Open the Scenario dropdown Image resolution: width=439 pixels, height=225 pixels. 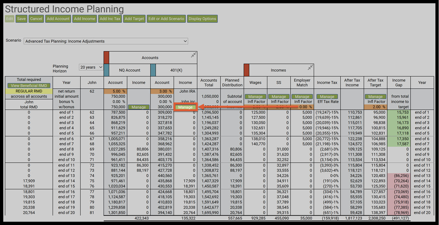point(106,41)
